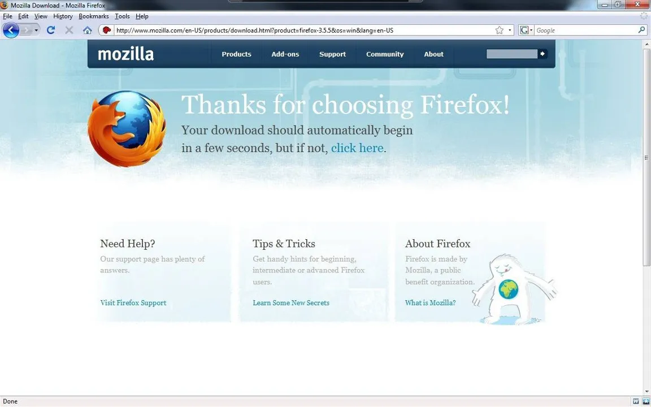Viewport: 651px width, 407px height.
Task: Reload the page with the refresh icon
Action: [51, 30]
